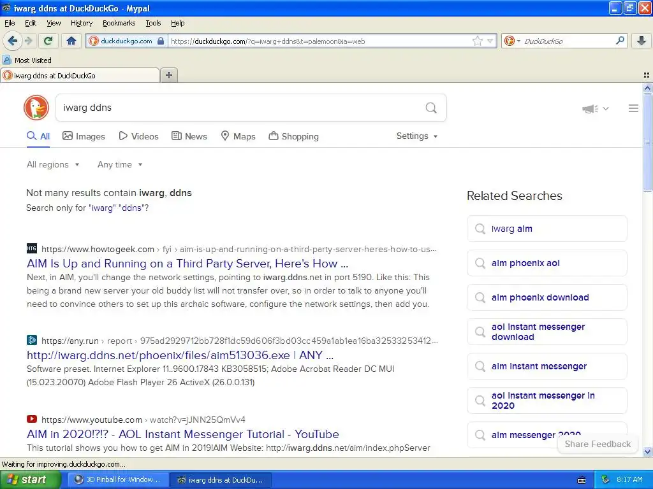The width and height of the screenshot is (653, 489).
Task: Click the howtogeek HTG favicon
Action: (32, 249)
